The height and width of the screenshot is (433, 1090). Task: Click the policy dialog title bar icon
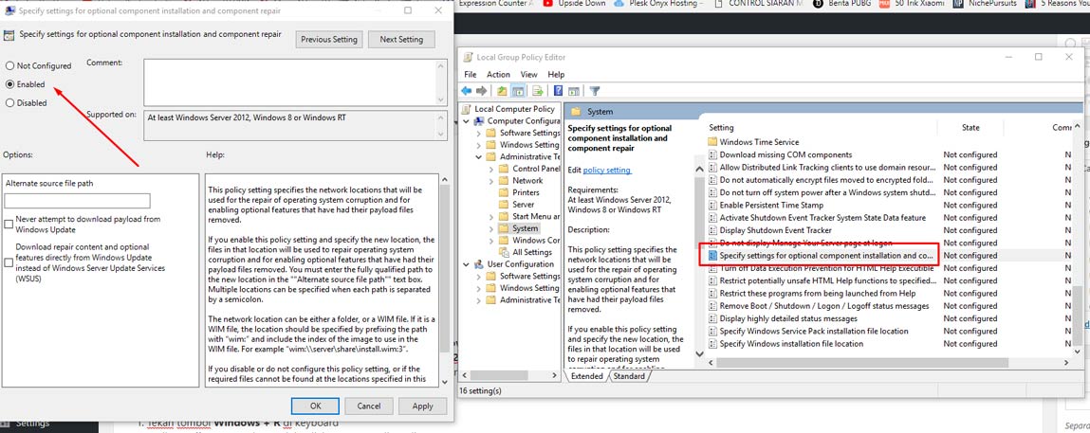click(x=9, y=11)
